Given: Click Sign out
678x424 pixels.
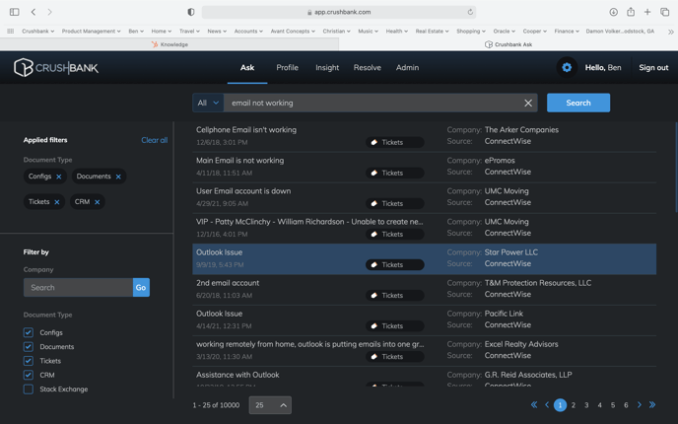Looking at the screenshot, I should [653, 67].
